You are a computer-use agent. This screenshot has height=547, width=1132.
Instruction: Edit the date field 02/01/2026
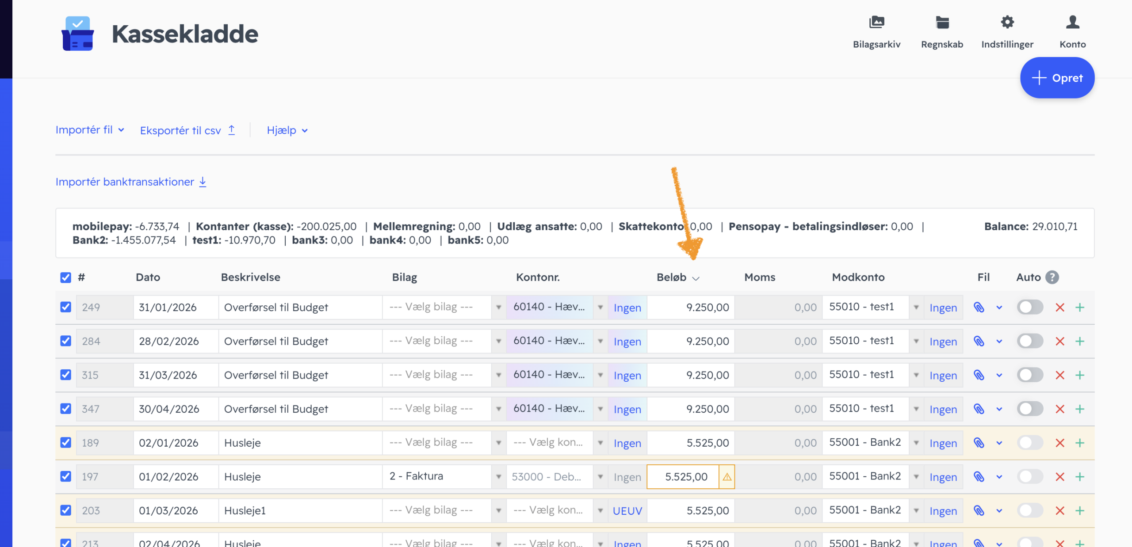176,442
